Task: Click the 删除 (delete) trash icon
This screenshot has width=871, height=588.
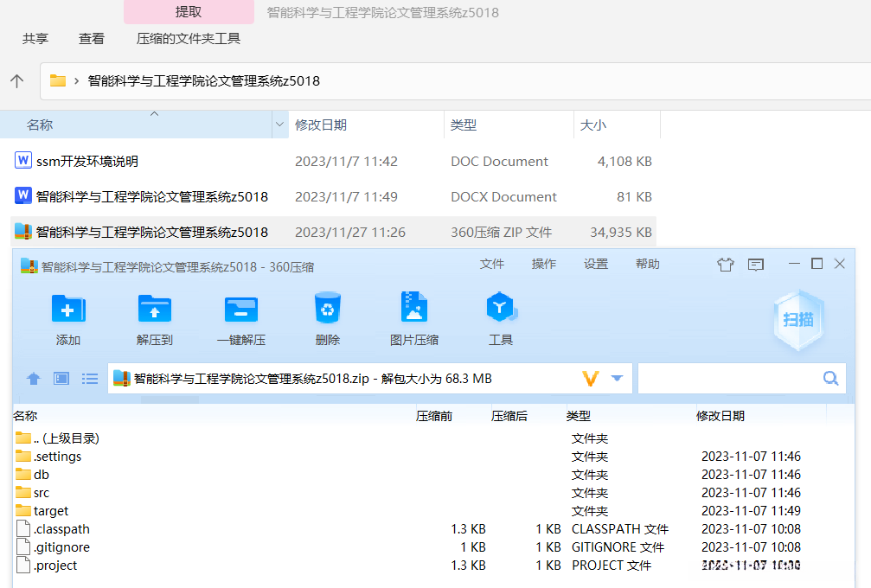Action: (327, 308)
